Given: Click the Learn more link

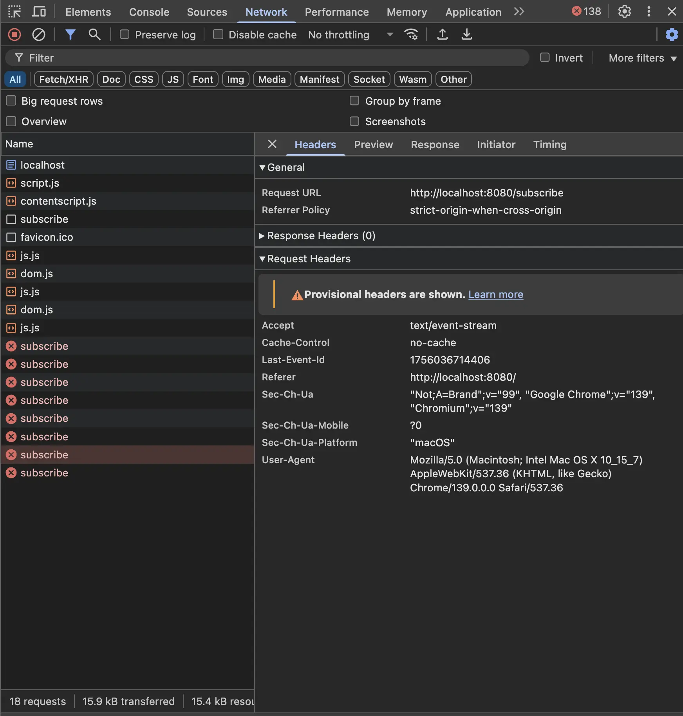Looking at the screenshot, I should (x=495, y=294).
